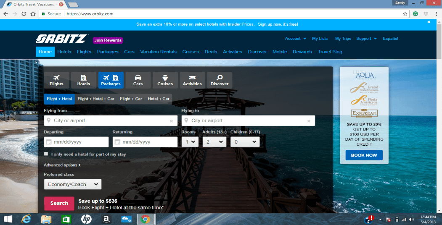Open the Rooms count dropdown
Image resolution: width=442 pixels, height=225 pixels.
pos(190,142)
